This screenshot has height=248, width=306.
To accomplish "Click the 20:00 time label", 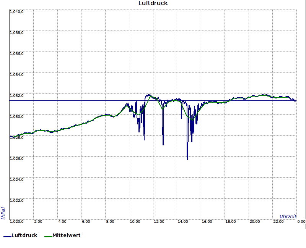I will tap(254, 222).
